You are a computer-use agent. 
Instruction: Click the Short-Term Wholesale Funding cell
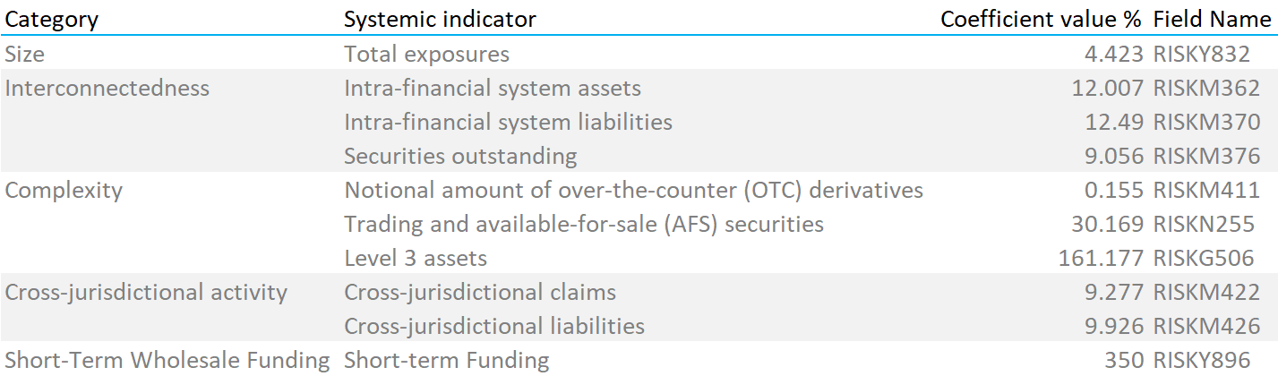coord(168,360)
